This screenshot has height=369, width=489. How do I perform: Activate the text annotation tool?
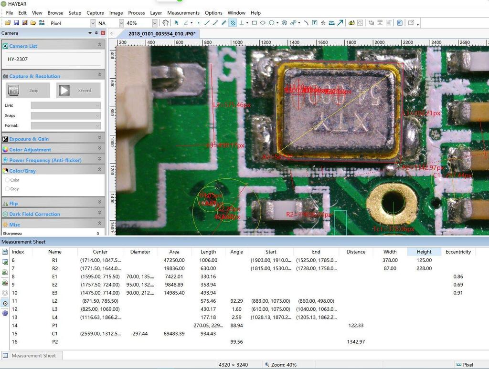tap(314, 23)
